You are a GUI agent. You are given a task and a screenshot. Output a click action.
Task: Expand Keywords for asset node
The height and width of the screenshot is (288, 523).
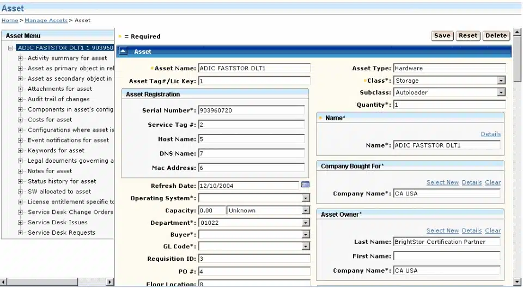click(20, 151)
